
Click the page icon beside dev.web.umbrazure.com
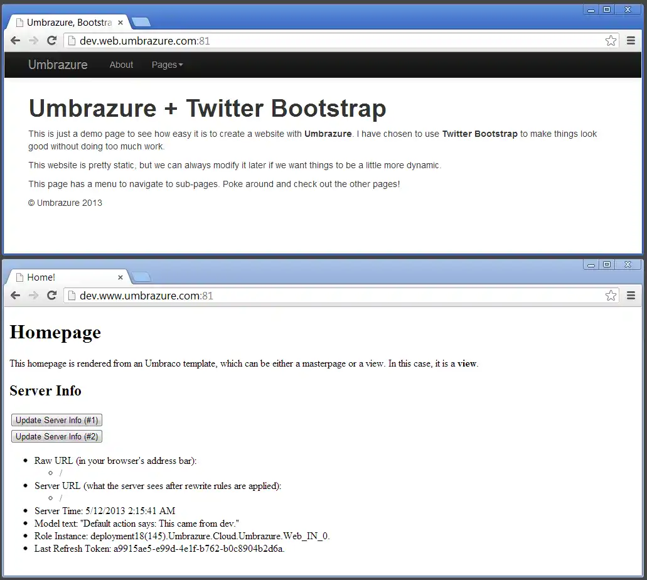(x=72, y=40)
